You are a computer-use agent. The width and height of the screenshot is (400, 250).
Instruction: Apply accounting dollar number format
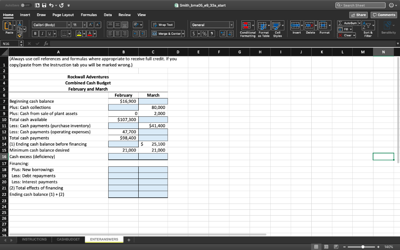point(194,34)
